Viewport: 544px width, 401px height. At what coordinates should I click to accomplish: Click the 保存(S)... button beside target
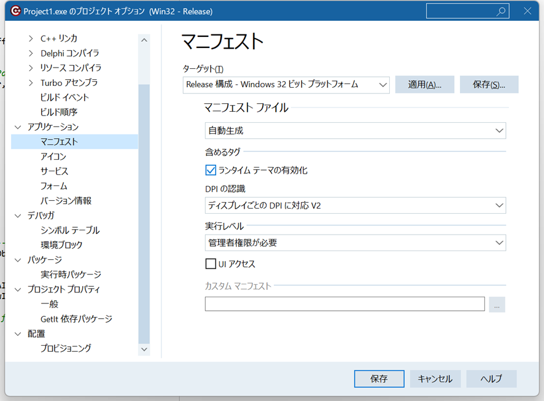(489, 85)
